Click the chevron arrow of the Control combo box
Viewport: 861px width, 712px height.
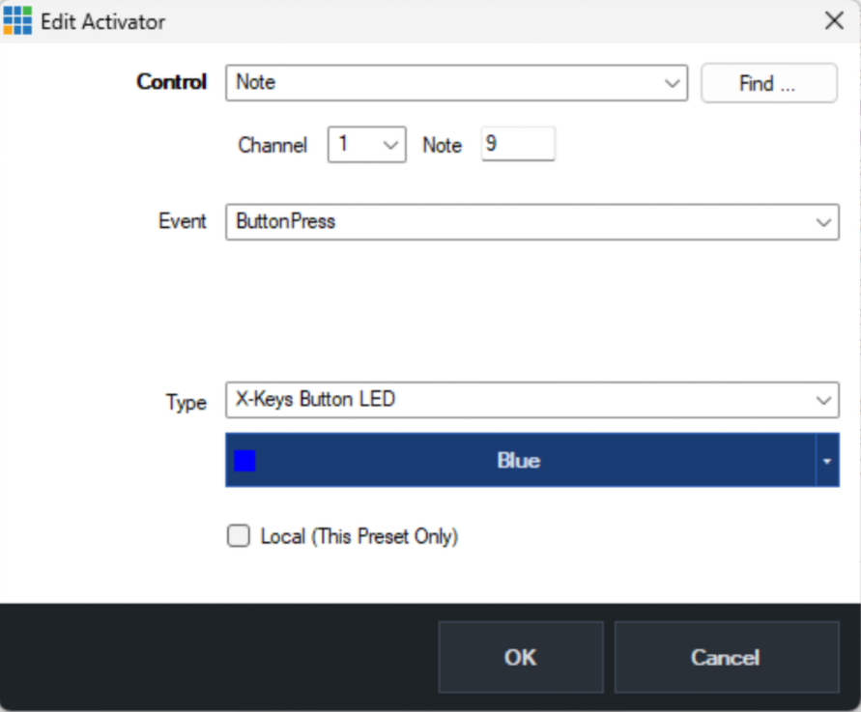(x=673, y=83)
